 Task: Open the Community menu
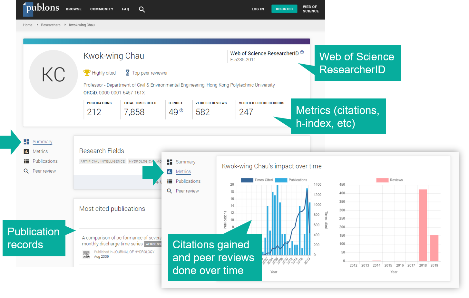(102, 9)
